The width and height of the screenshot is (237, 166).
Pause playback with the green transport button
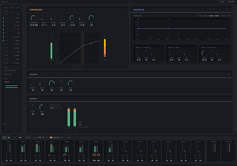(x=4, y=137)
